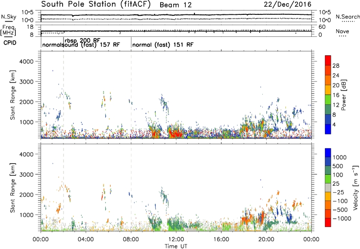
Task: Click the red bottom of the velocity colorbar
Action: pos(328,222)
